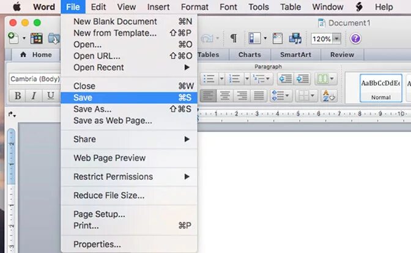This screenshot has width=411, height=253.
Task: Open the Table menu
Action: (291, 7)
